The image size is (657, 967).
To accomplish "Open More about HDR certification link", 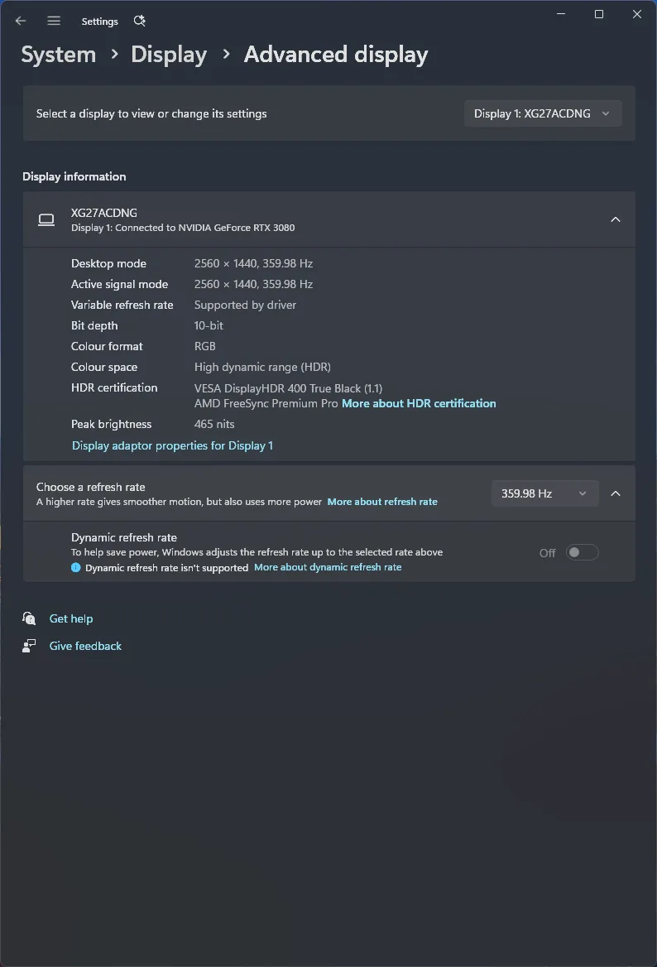I will tap(419, 403).
